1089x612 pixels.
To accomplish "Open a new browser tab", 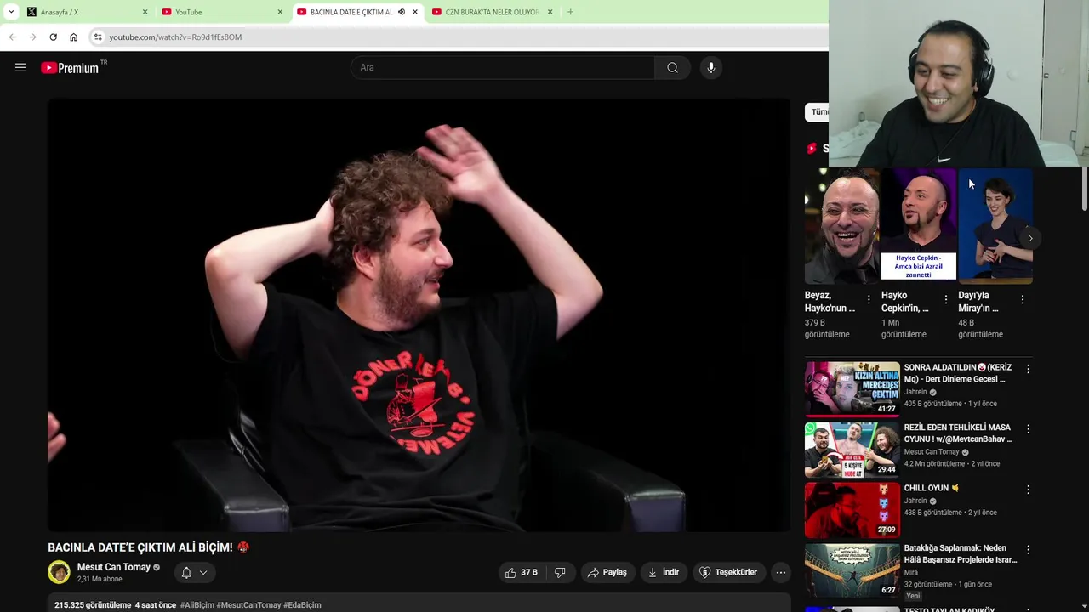I will pyautogui.click(x=570, y=12).
